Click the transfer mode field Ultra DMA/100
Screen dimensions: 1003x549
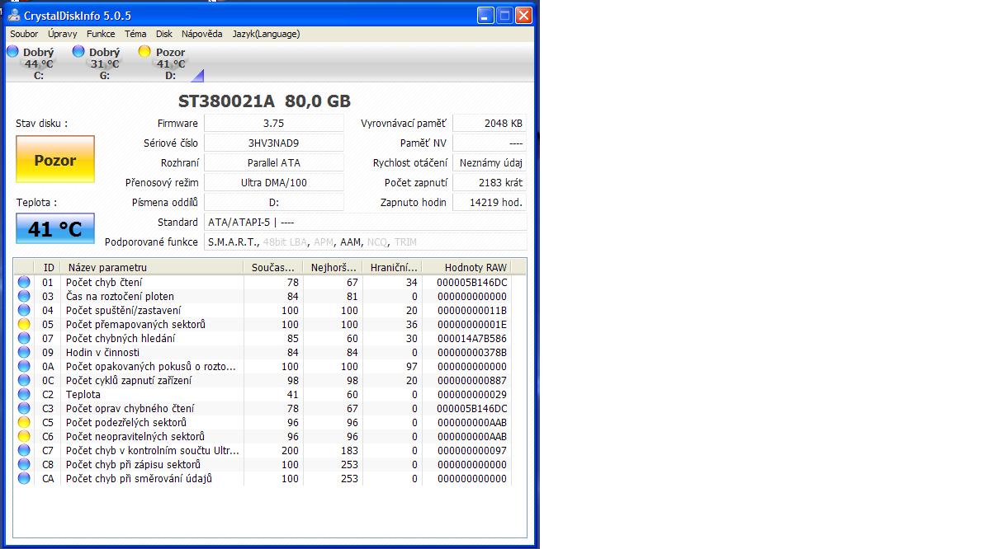273,182
